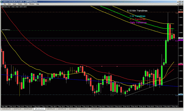
Task: Switch to the NZDUSDm,H1 chart tab
Action: pyautogui.click(x=84, y=109)
